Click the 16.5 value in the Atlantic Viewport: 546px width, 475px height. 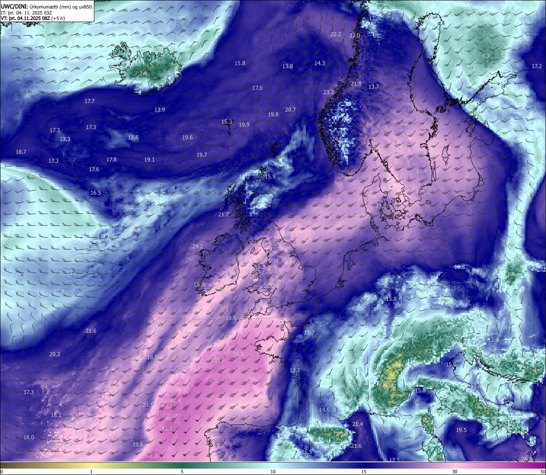pyautogui.click(x=96, y=193)
